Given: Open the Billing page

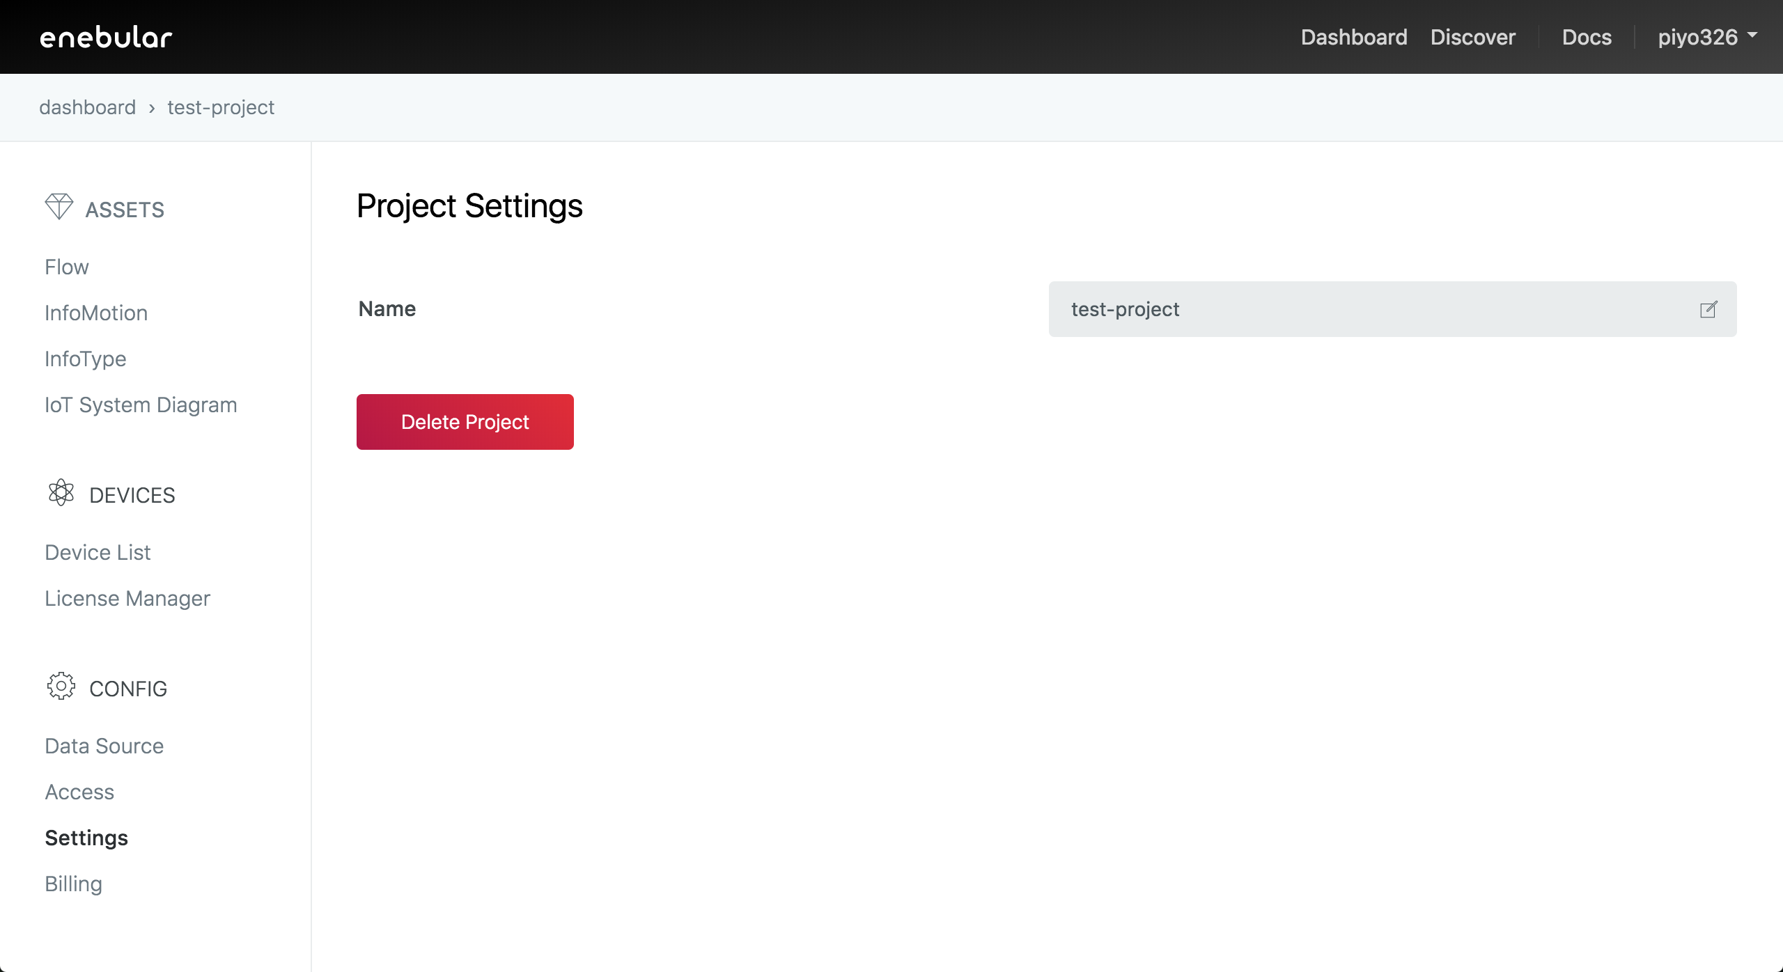Looking at the screenshot, I should [x=74, y=884].
